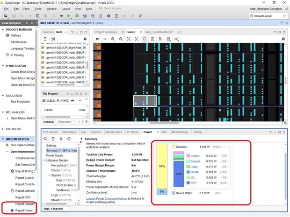Open Netlist panel settings gear

[x=85, y=39]
